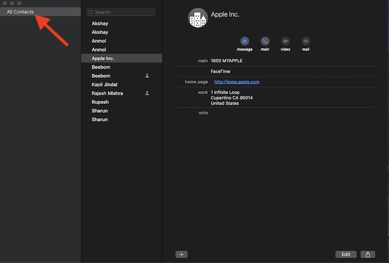Click the work address label
The image size is (389, 263).
(x=202, y=92)
